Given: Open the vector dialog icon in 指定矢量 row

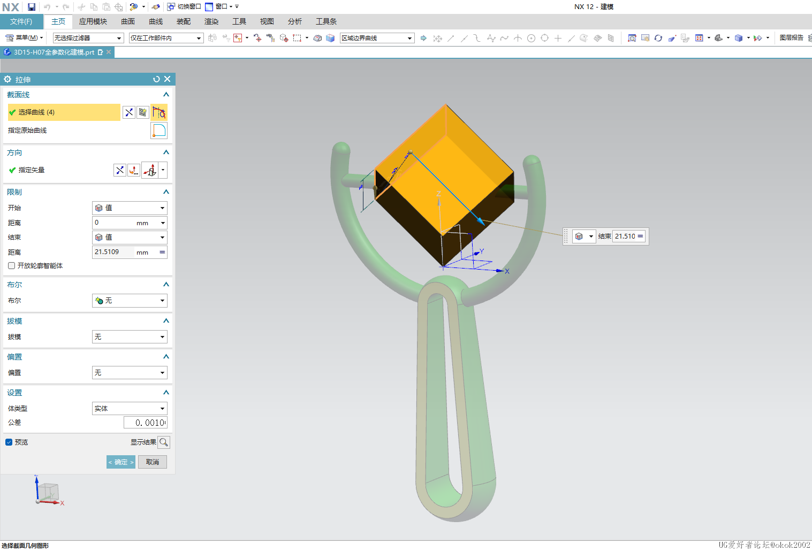Looking at the screenshot, I should [134, 170].
